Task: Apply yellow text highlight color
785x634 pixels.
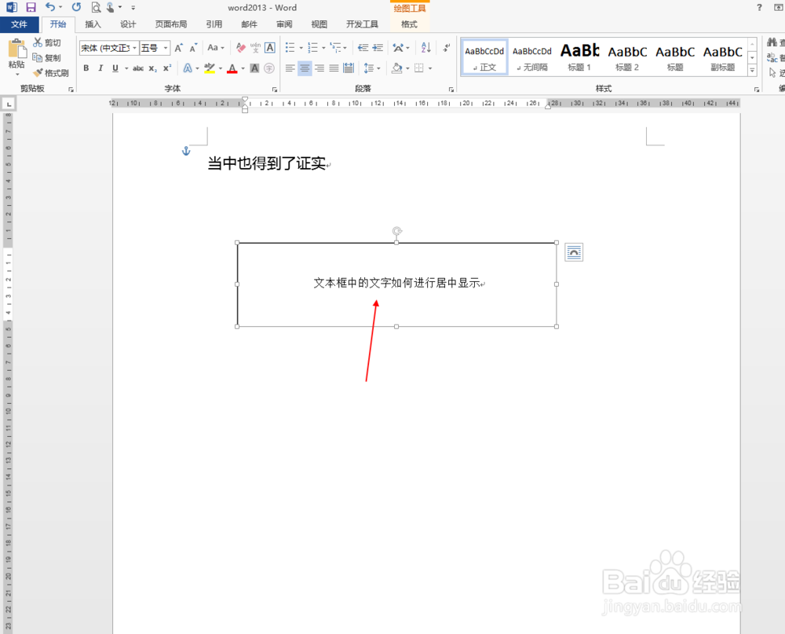Action: point(210,68)
